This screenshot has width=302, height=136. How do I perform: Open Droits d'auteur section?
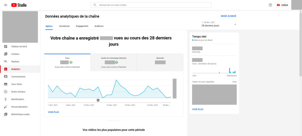[18, 92]
